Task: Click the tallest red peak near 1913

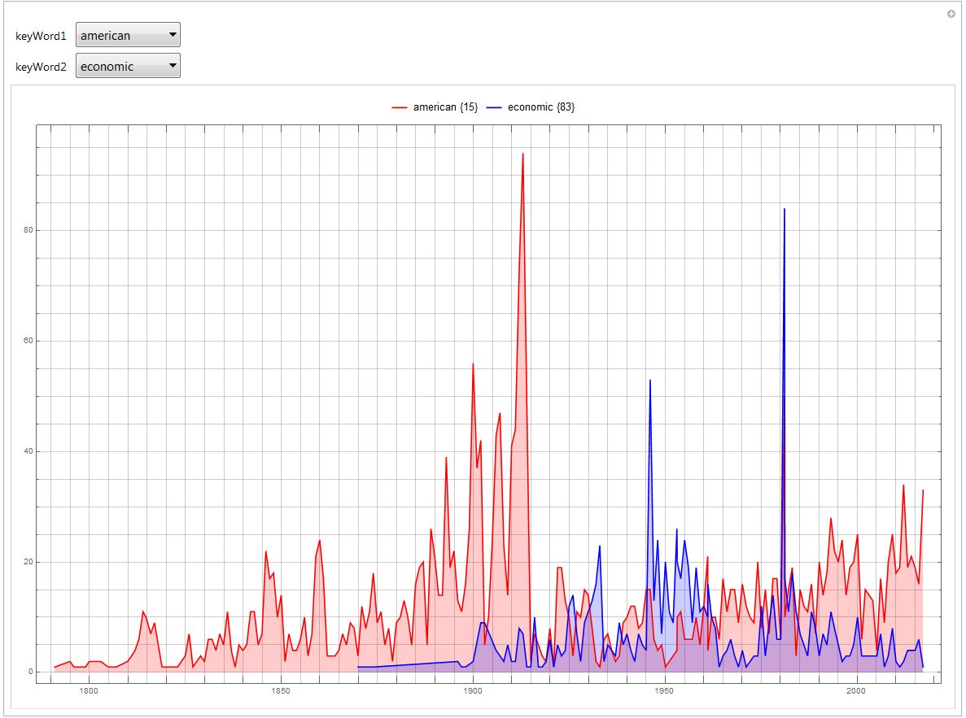Action: (522, 154)
